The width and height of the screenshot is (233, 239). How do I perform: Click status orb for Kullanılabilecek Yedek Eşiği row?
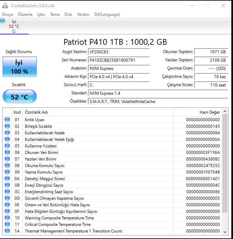pyautogui.click(x=7, y=139)
